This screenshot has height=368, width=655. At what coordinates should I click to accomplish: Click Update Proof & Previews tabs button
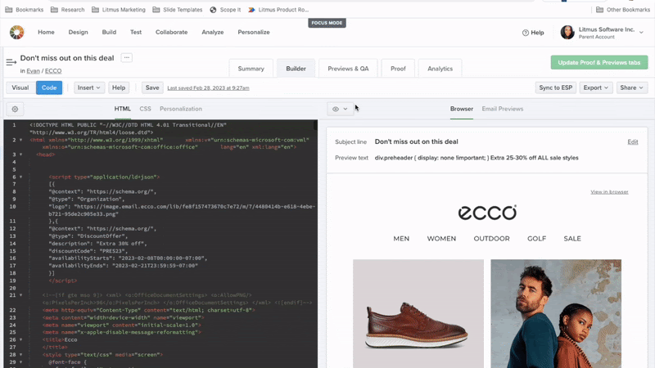pyautogui.click(x=599, y=63)
